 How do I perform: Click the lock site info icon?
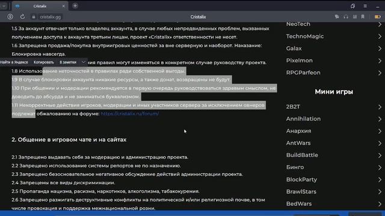pos(34,17)
